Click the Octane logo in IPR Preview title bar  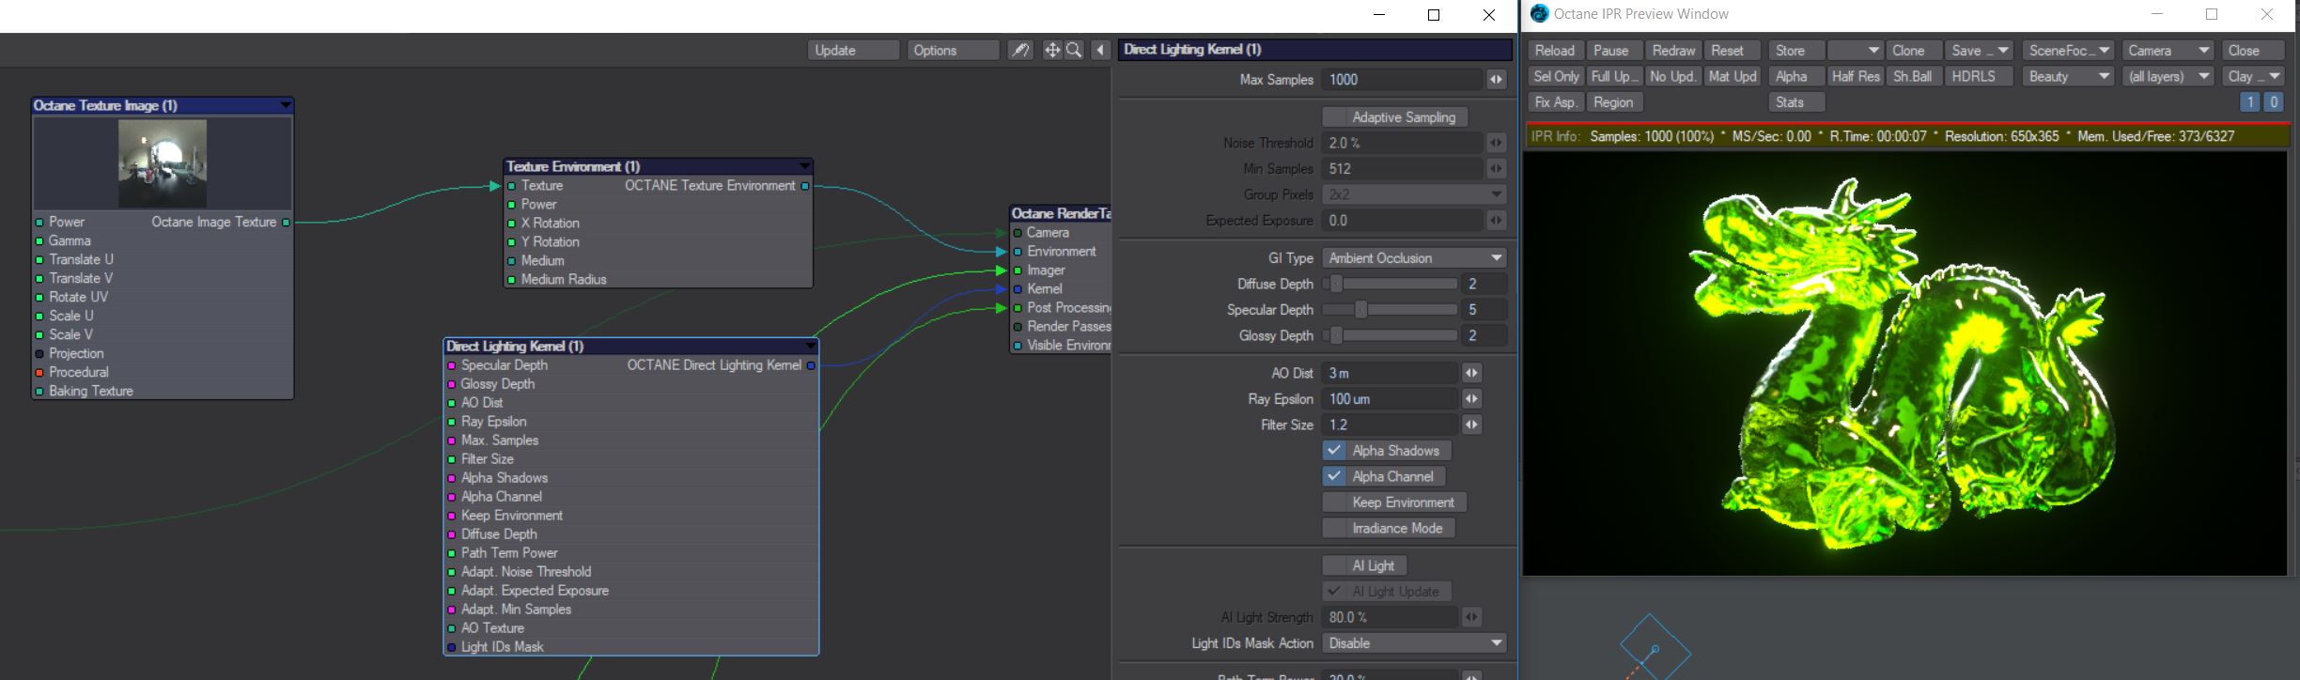1539,14
